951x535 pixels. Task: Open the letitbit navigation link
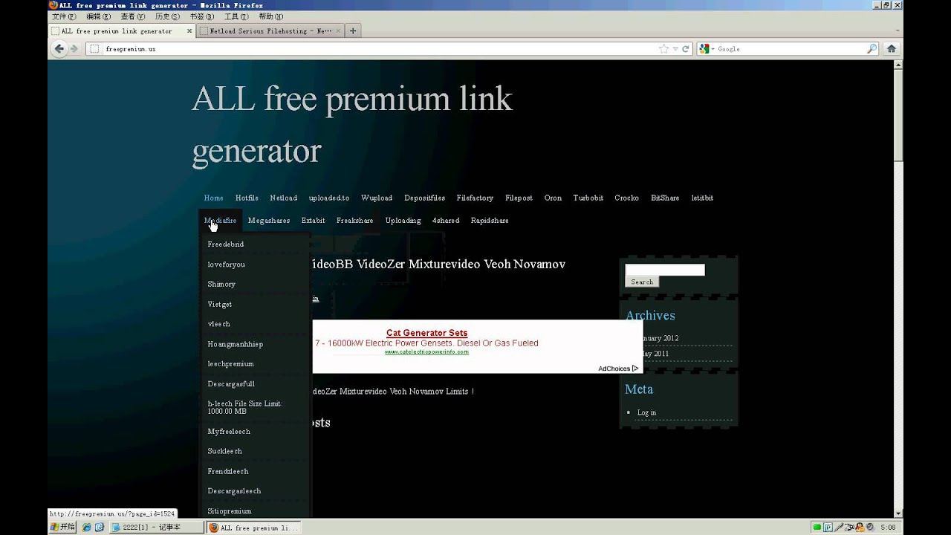tap(702, 198)
